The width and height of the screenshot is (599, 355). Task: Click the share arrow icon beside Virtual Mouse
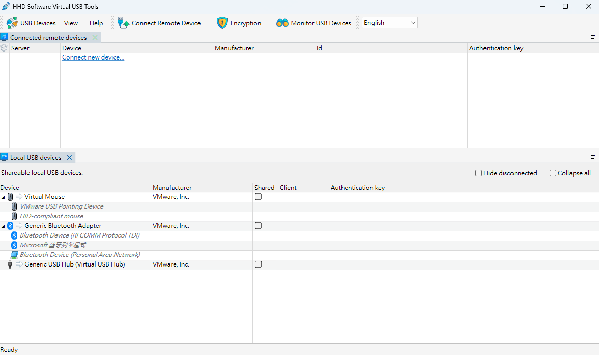pos(19,197)
